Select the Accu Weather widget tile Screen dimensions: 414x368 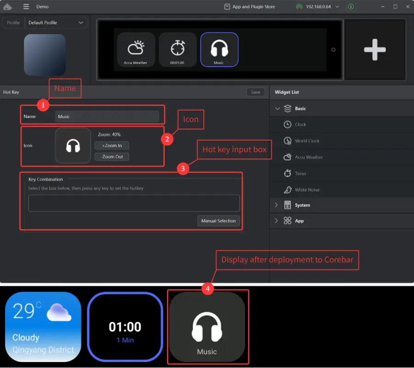(136, 50)
